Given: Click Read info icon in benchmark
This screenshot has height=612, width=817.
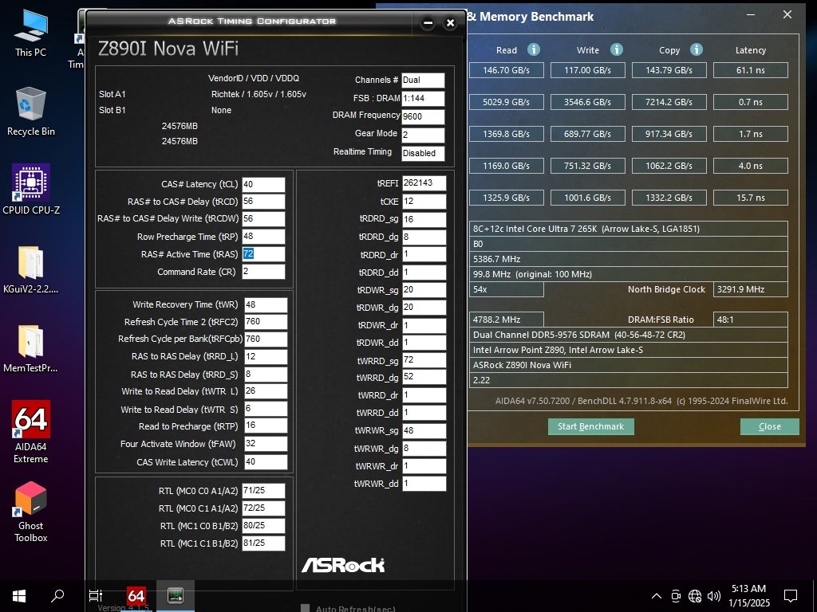Looking at the screenshot, I should click(x=534, y=49).
